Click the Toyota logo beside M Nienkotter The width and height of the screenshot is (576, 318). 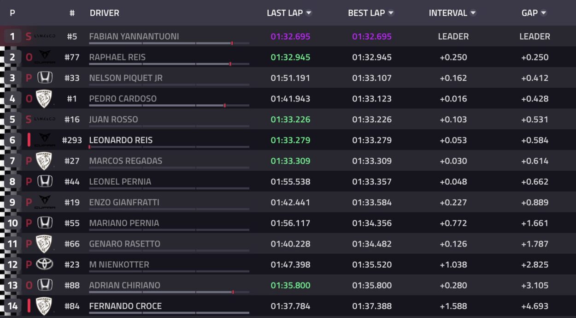coord(45,264)
